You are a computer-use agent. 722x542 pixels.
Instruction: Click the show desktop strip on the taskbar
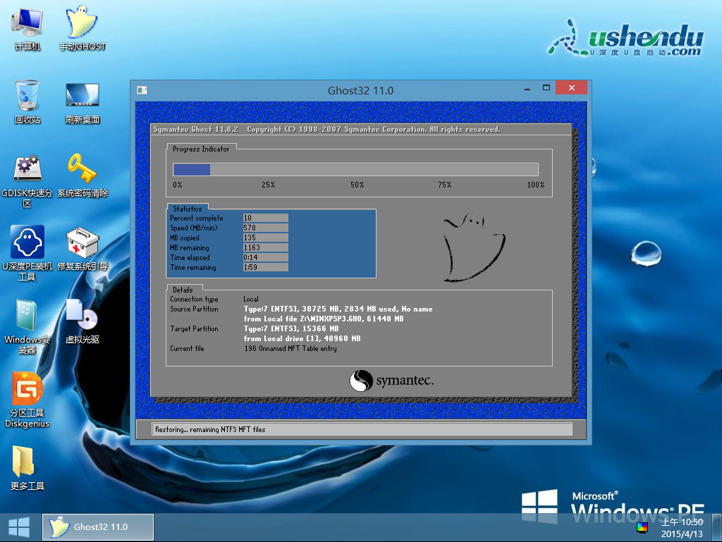pos(717,527)
